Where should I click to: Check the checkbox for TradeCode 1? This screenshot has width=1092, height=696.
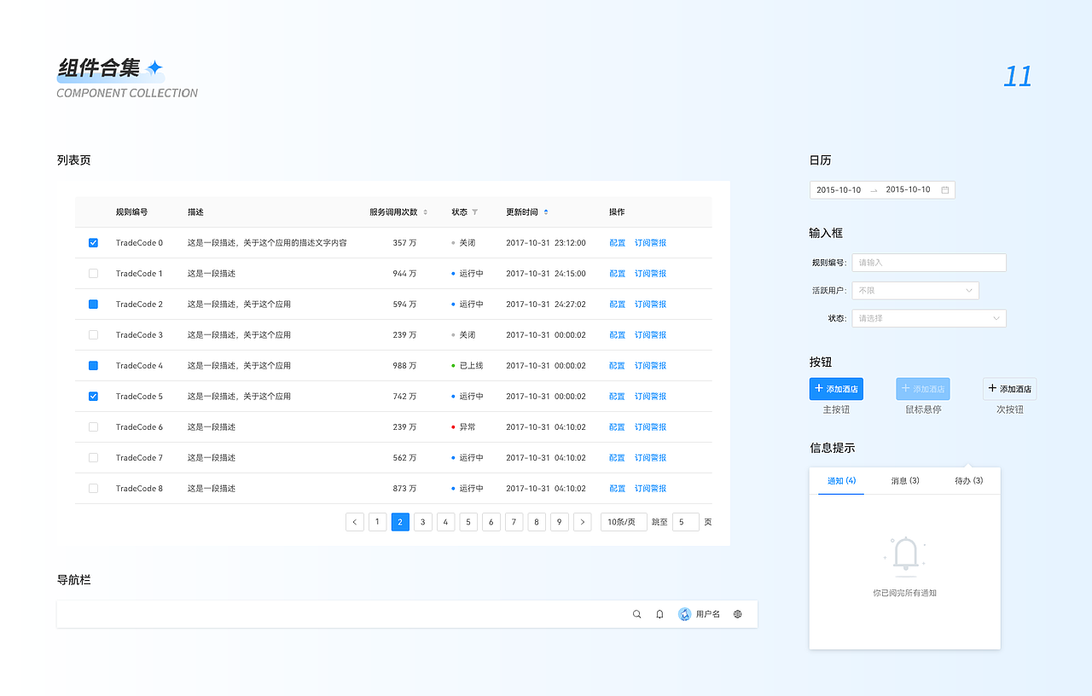pos(93,273)
